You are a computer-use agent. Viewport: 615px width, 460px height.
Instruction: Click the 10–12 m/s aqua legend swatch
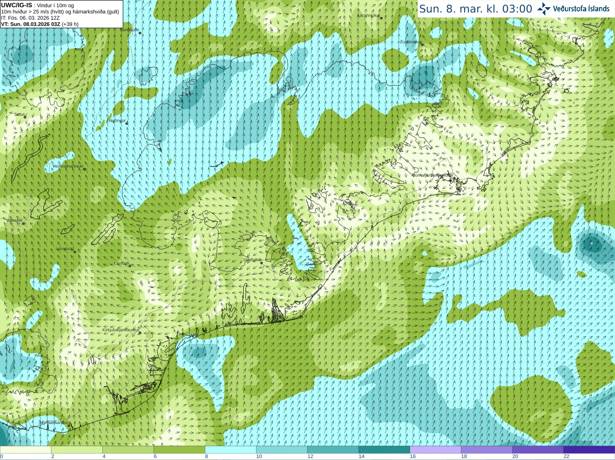(x=282, y=449)
